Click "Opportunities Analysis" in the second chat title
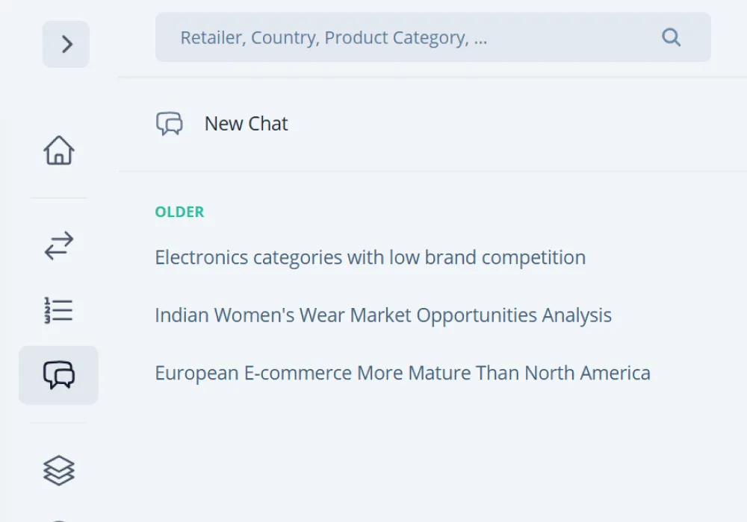 click(x=514, y=315)
